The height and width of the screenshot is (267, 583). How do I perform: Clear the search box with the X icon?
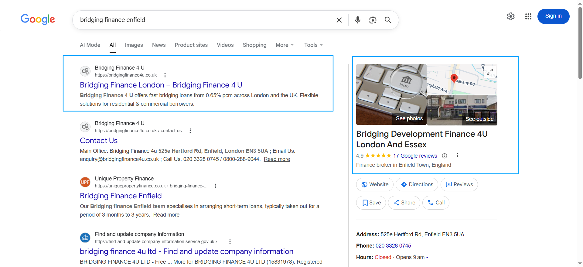(339, 20)
